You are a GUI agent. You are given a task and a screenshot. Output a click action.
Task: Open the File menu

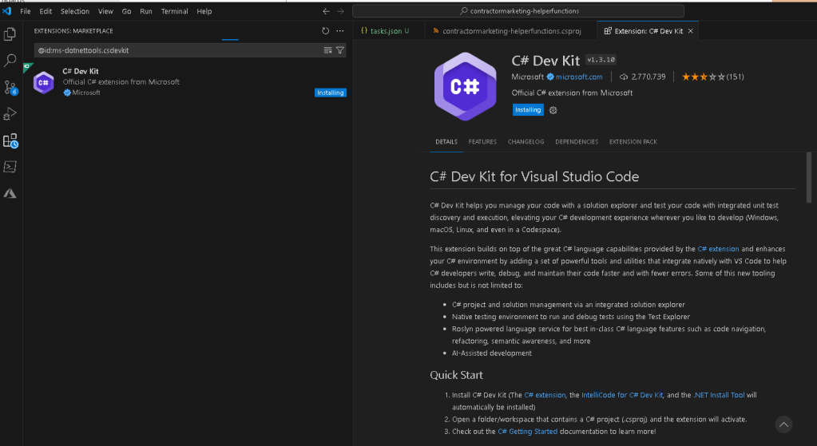point(26,11)
